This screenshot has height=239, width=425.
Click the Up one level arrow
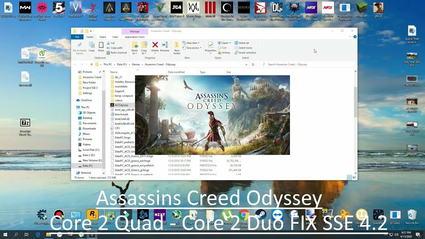tap(92, 64)
